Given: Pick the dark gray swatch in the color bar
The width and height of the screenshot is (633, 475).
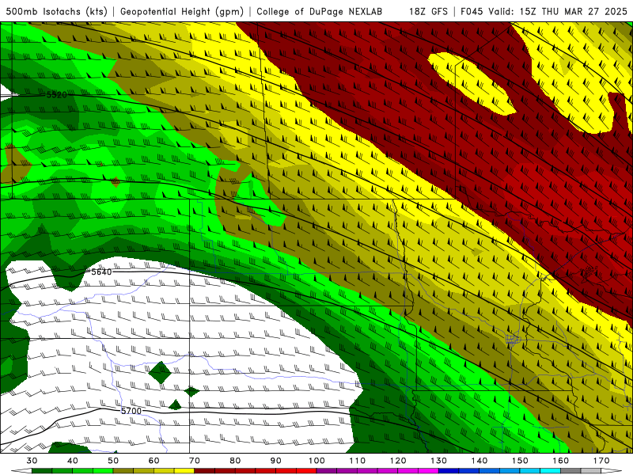Looking at the screenshot, I should (570, 471).
